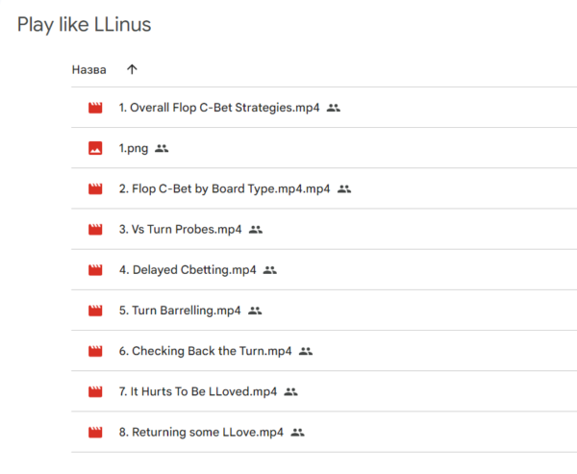Open 7. It Hurts To Be LLoved.mp4
The image size is (577, 474).
198,391
